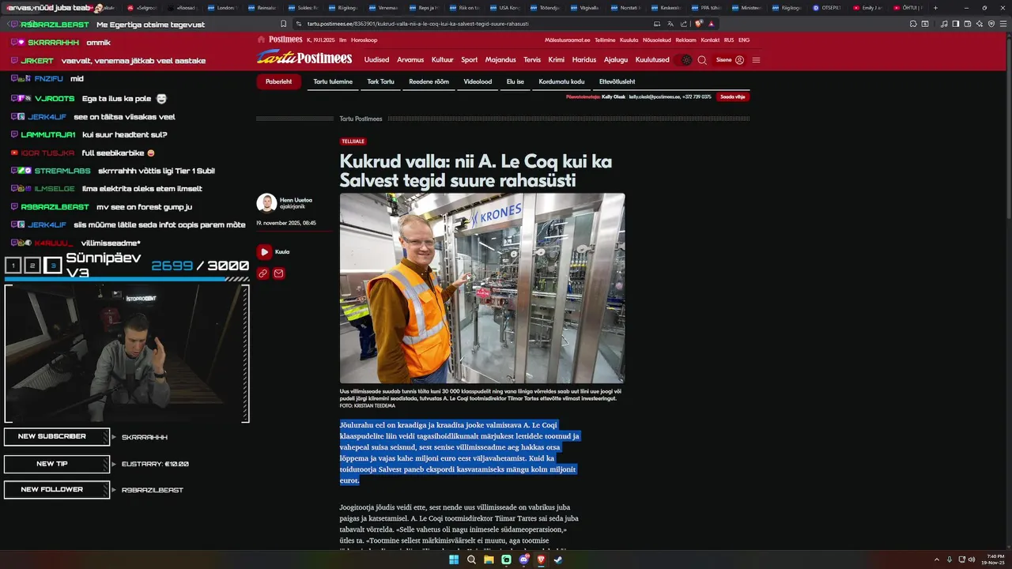Open the Horoskoop link

point(364,40)
